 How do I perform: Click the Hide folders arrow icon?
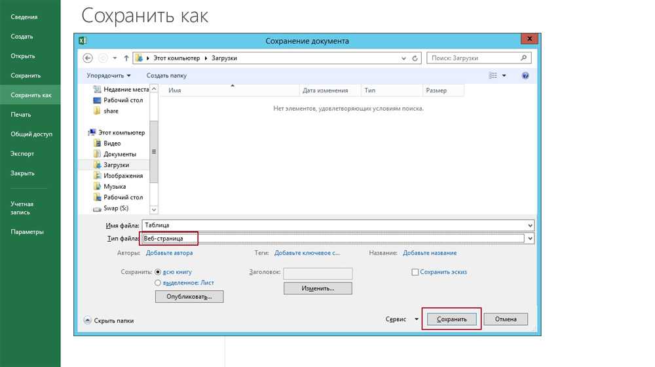88,320
